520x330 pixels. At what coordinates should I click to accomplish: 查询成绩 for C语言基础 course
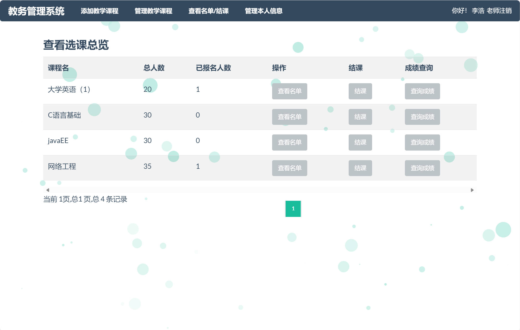(422, 117)
